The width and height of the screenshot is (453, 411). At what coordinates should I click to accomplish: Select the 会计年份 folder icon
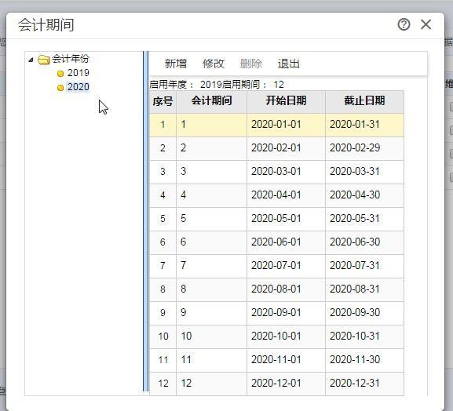tap(44, 60)
